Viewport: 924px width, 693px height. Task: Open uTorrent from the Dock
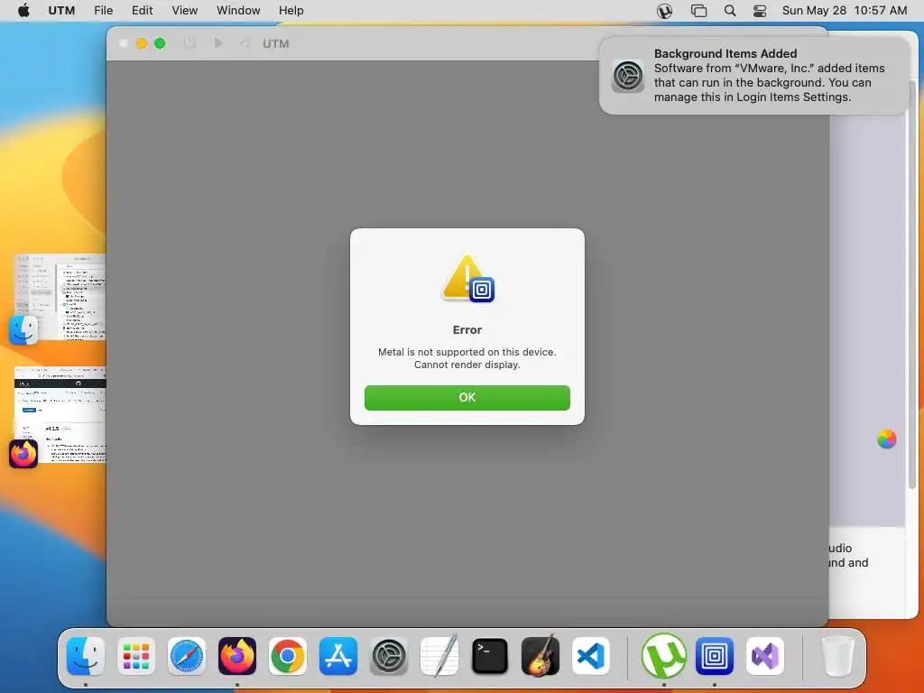664,656
